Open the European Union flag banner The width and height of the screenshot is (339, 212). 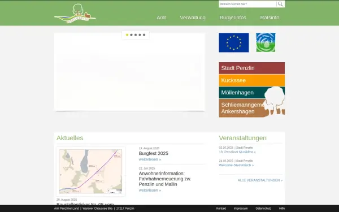pos(234,42)
